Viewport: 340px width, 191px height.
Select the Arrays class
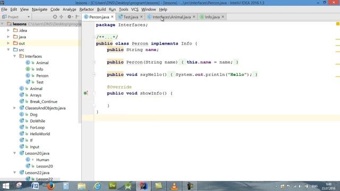click(36, 95)
